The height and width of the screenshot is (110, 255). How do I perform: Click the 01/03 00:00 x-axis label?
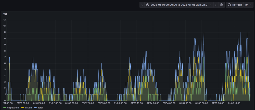tap(104, 103)
